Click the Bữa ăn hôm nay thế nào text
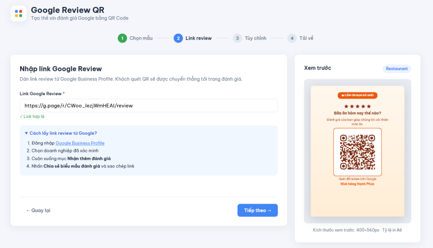 (357, 113)
